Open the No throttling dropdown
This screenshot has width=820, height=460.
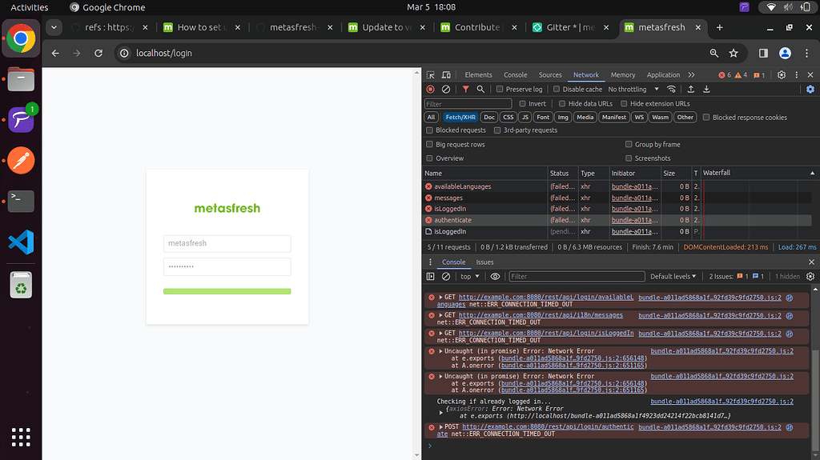pyautogui.click(x=633, y=90)
